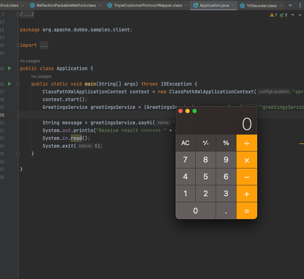
Task: Close the TripleCustomerProtocolWapper.class tab
Action: (186, 6)
